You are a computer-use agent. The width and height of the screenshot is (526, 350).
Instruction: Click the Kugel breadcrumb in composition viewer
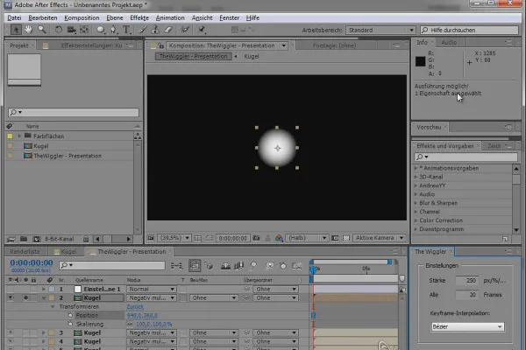point(252,56)
